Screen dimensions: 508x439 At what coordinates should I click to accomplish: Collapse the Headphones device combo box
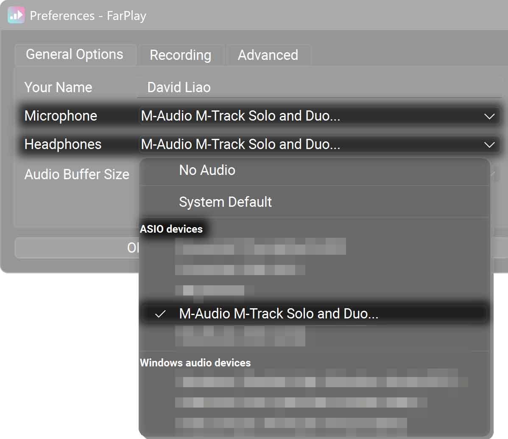coord(314,145)
